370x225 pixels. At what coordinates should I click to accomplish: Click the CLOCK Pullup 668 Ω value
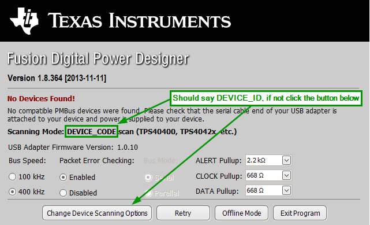(255, 176)
